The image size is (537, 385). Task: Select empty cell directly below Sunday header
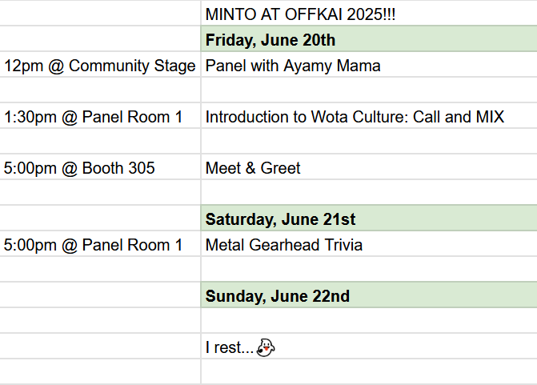(369, 320)
